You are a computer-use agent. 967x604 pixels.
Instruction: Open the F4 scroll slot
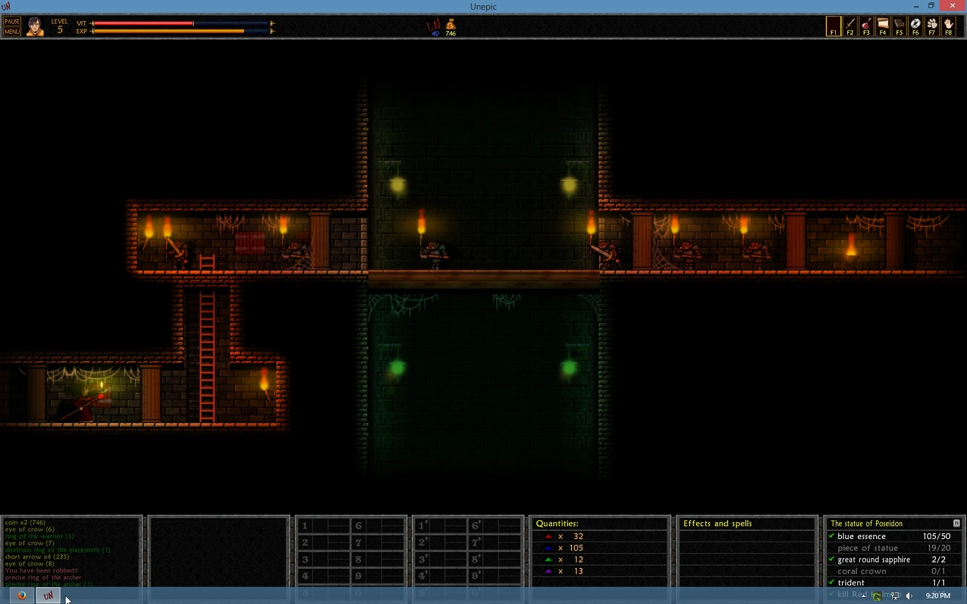882,26
